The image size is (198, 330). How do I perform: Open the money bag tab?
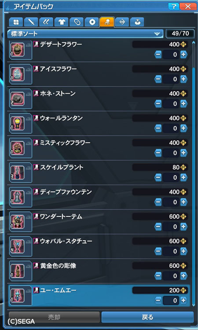pos(137,22)
